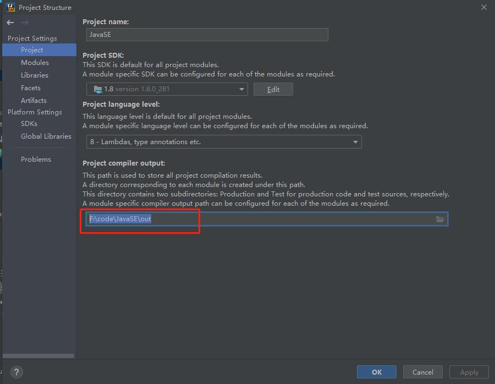The image size is (495, 384).
Task: Close the Project Structure dialog
Action: point(483,7)
